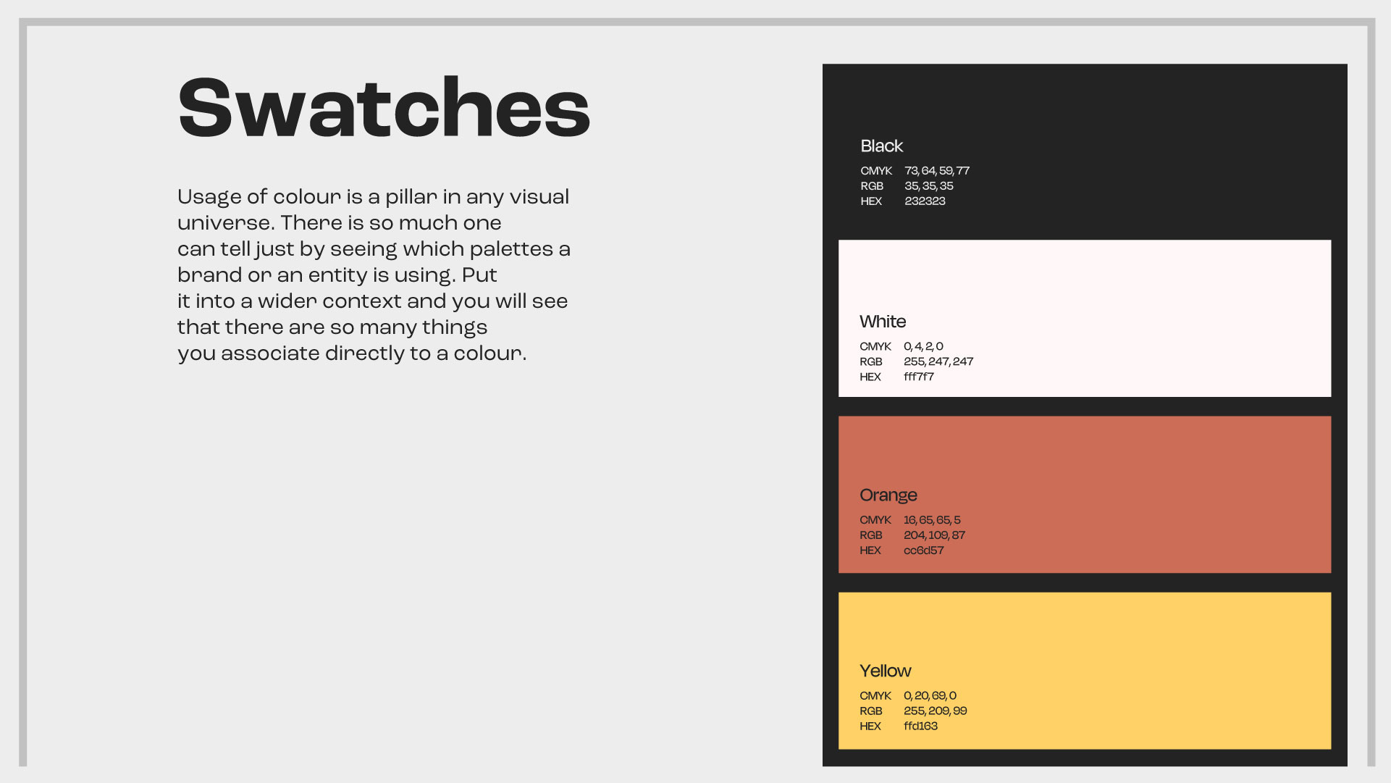Select the Orange color swatch

coord(1084,494)
